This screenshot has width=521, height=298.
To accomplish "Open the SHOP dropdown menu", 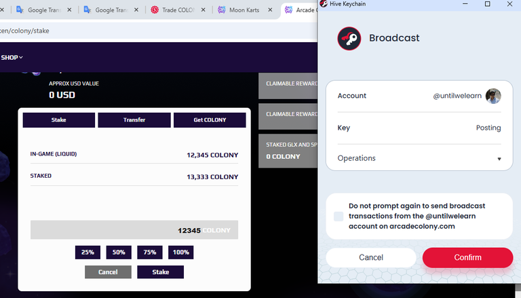I will (x=12, y=58).
